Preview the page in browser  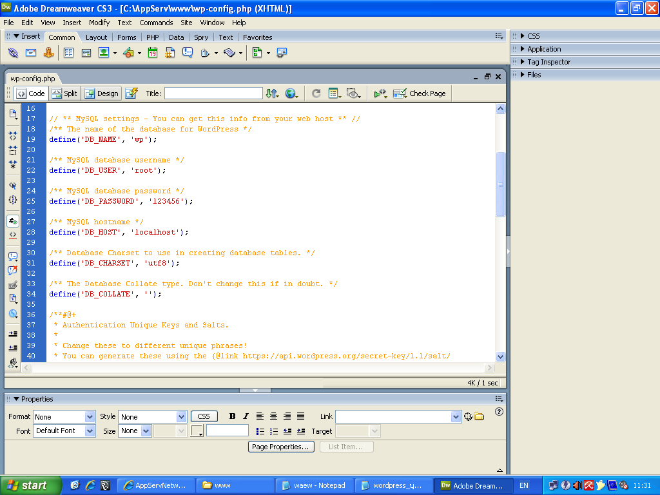[291, 93]
